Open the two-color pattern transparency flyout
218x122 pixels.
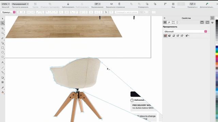tap(187, 36)
